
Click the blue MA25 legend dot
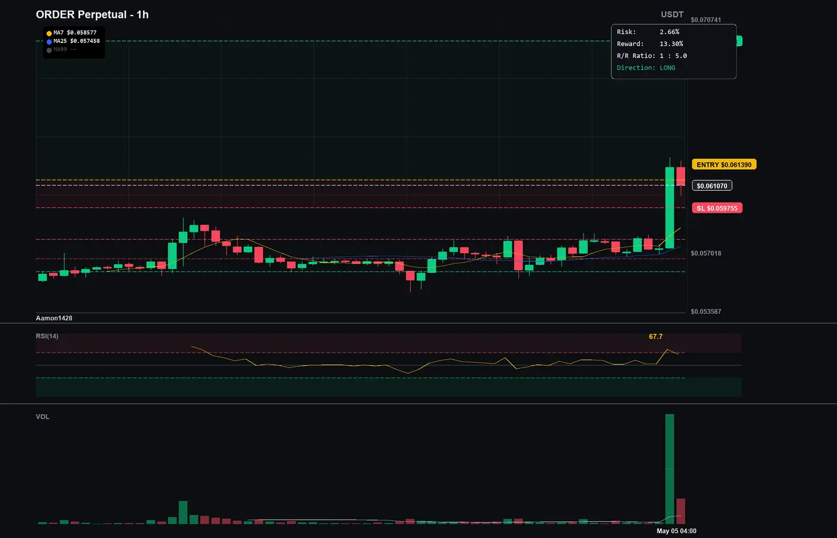point(49,42)
